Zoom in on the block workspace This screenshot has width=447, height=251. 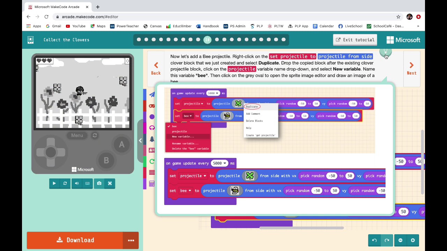413,240
